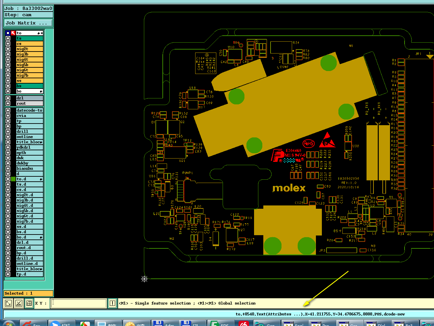Select the ss.d layer name
Screen dimensions: 434x326
[30, 227]
